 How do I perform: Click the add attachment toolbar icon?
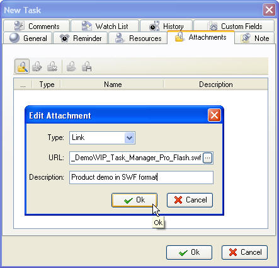coord(22,66)
